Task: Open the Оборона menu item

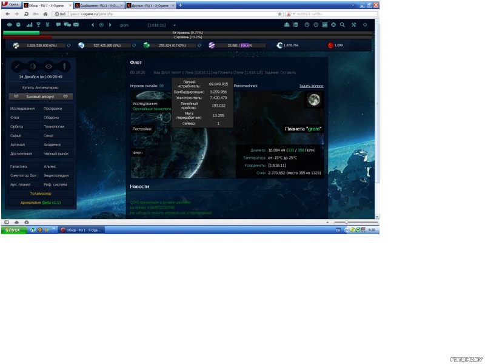Action: pyautogui.click(x=58, y=118)
